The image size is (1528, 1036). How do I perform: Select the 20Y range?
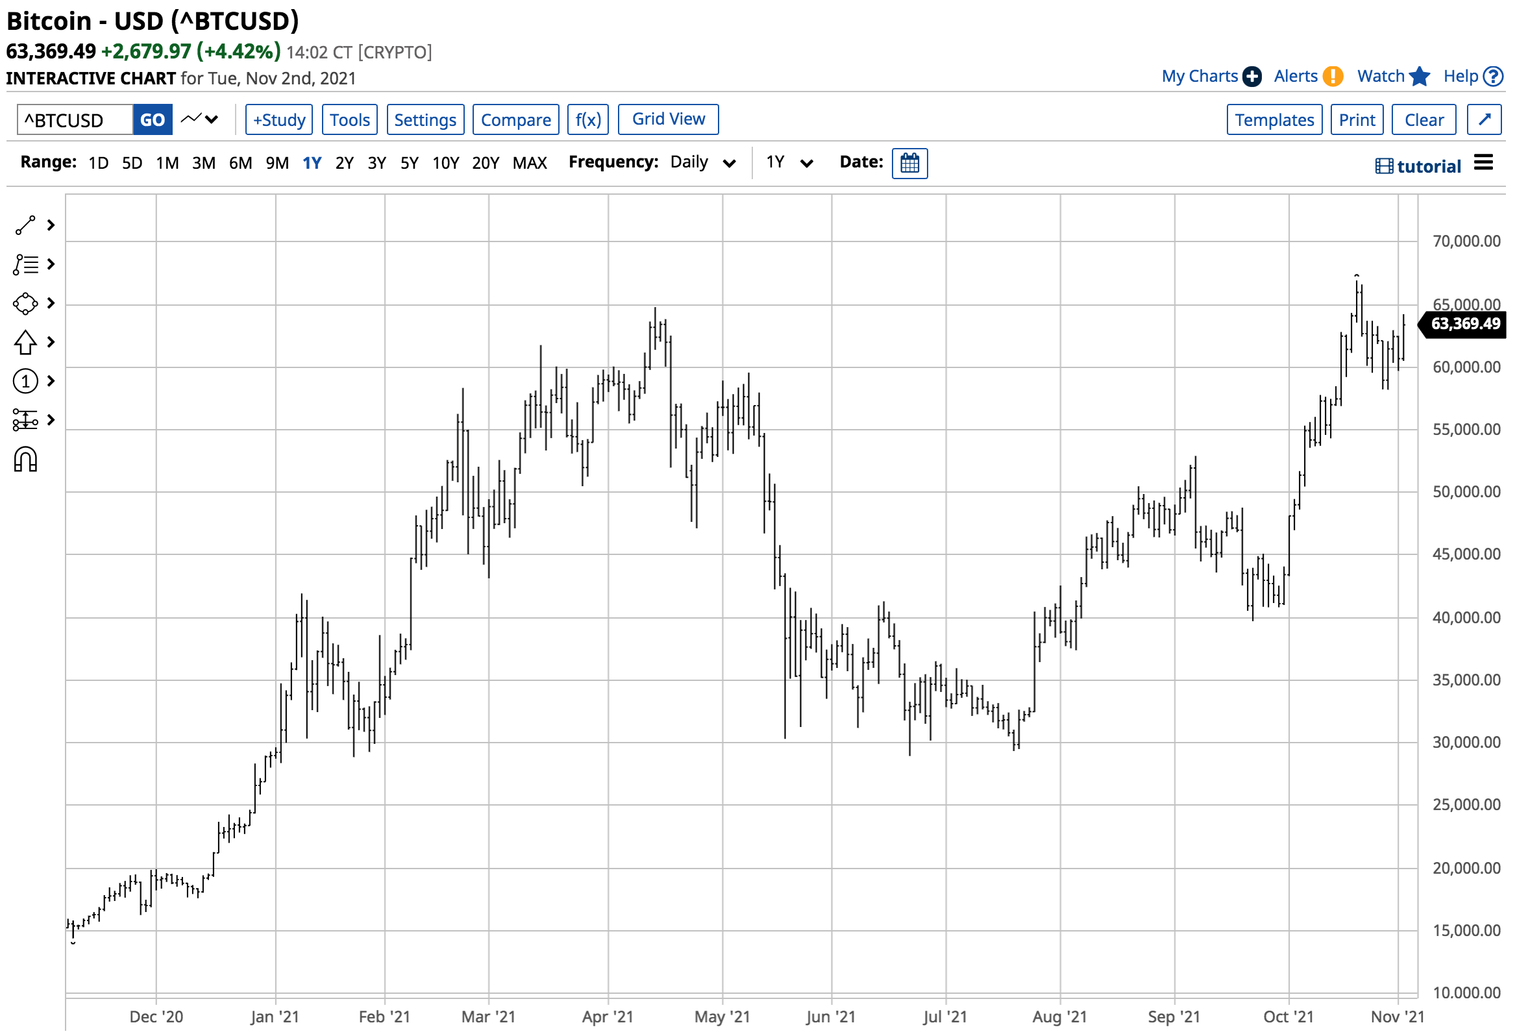pos(487,163)
